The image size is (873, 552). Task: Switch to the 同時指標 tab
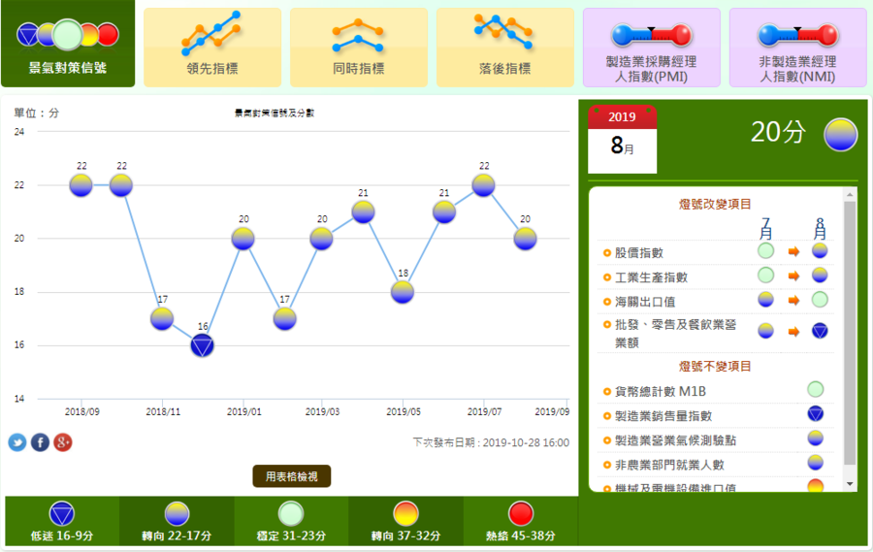358,47
